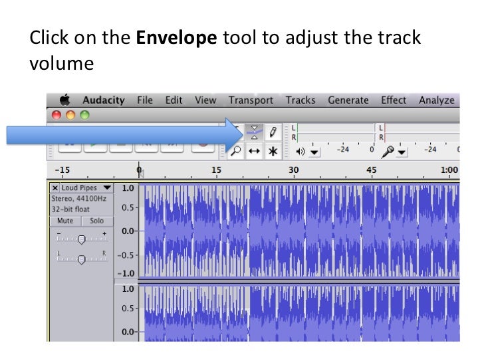Image resolution: width=484 pixels, height=363 pixels.
Task: Click the track gain slider knob
Action: coord(82,239)
